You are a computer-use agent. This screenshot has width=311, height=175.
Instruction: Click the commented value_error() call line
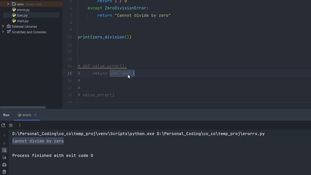pos(96,95)
